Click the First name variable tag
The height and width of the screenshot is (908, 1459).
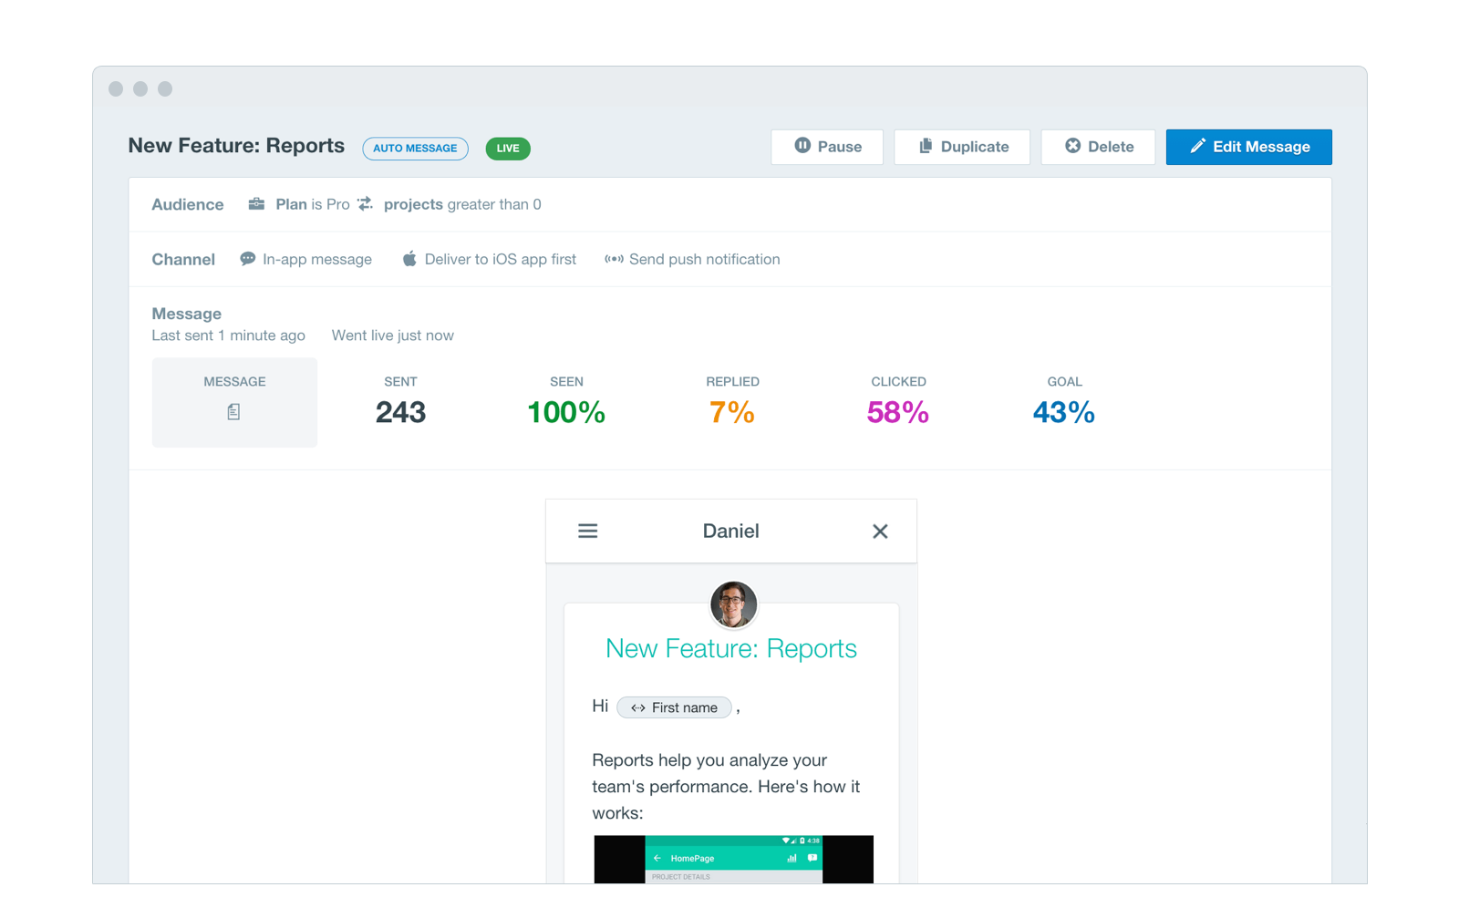[674, 707]
